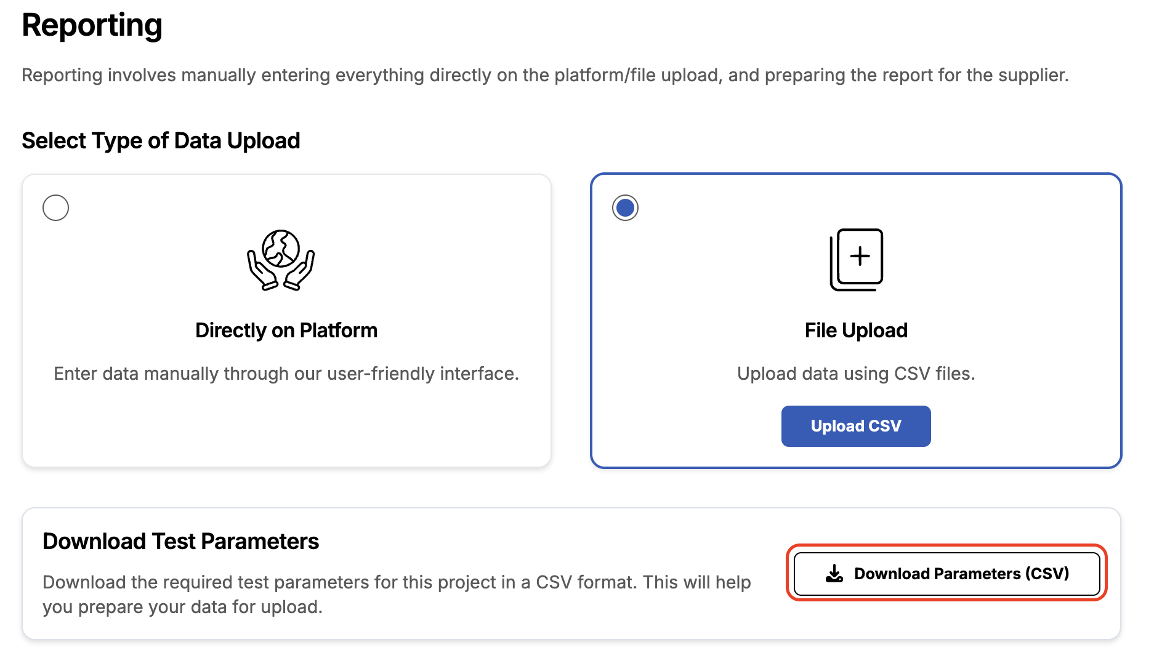Click the file-plus upload icon
The width and height of the screenshot is (1154, 666).
(856, 260)
